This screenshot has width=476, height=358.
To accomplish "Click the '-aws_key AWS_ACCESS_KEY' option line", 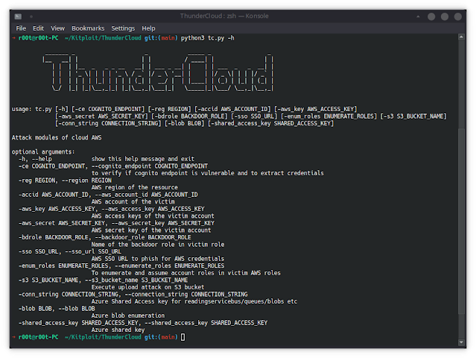I will (112, 209).
